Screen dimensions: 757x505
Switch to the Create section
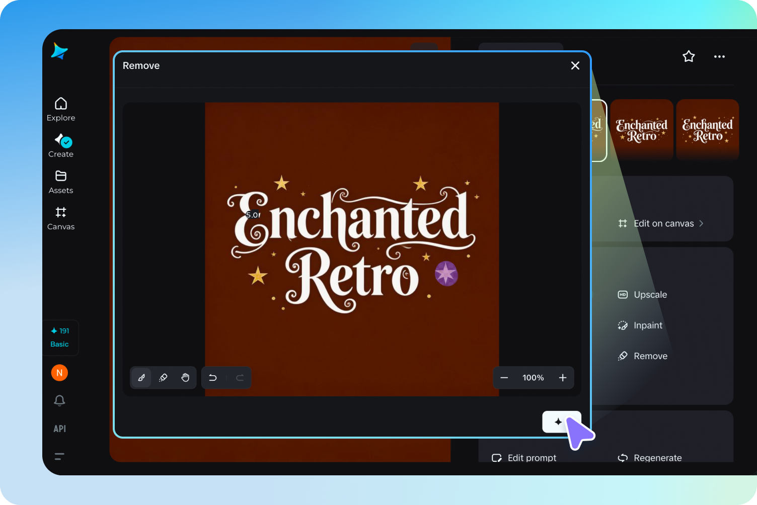click(60, 145)
